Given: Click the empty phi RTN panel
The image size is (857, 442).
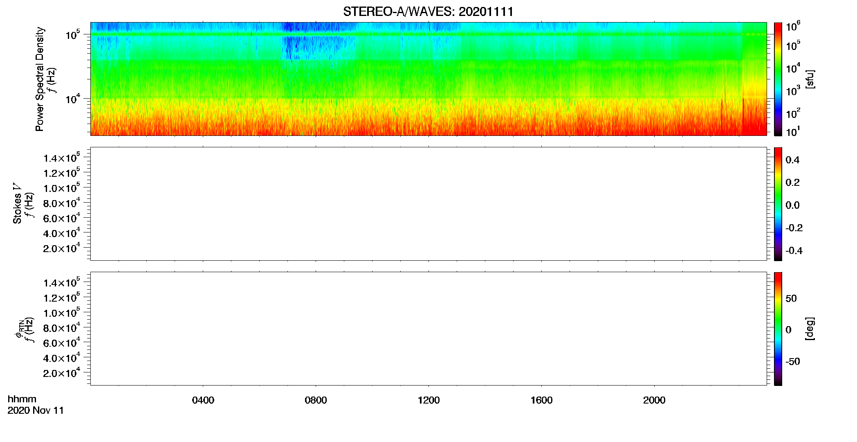Looking at the screenshot, I should tap(428, 329).
